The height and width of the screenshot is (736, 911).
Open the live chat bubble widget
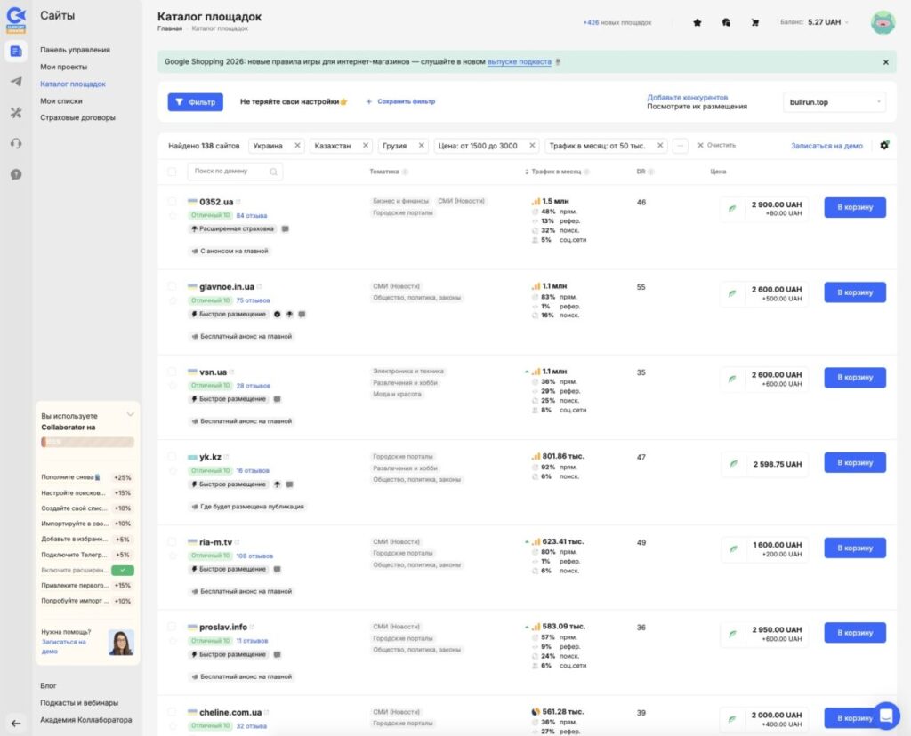(886, 716)
